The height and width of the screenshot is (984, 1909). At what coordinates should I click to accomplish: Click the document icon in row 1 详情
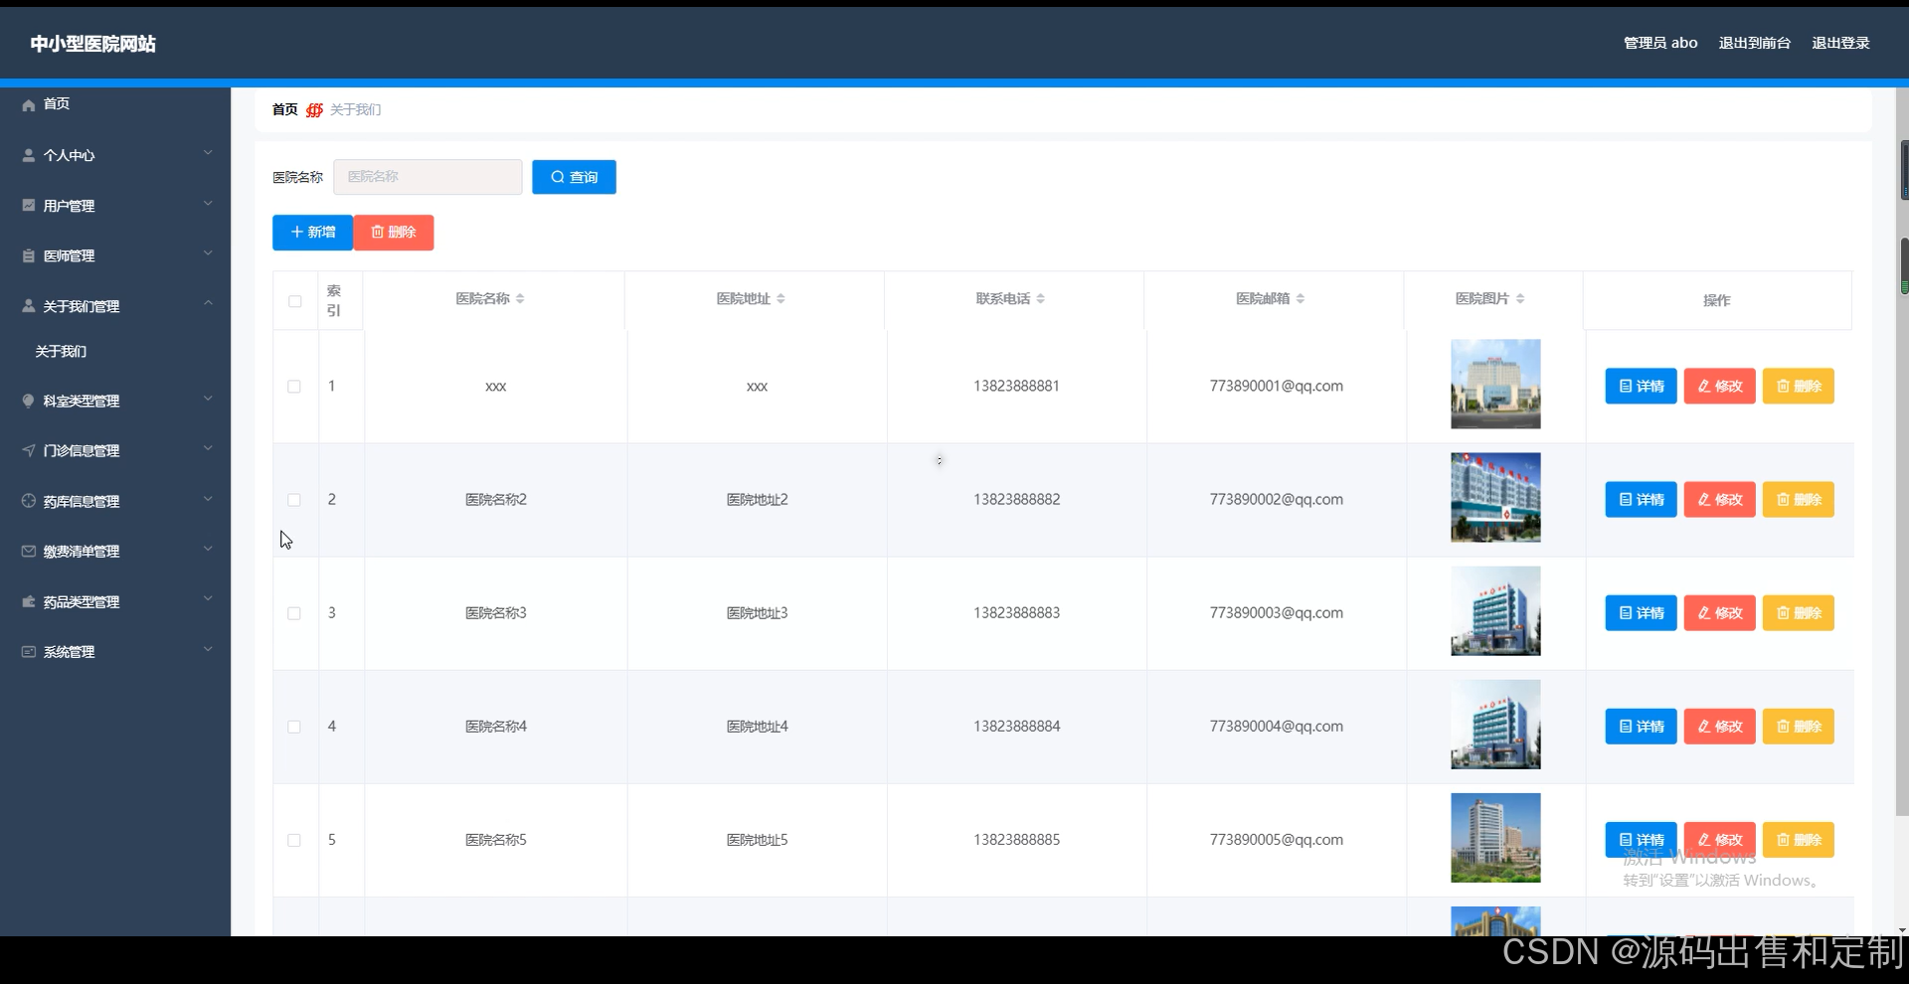click(1626, 386)
